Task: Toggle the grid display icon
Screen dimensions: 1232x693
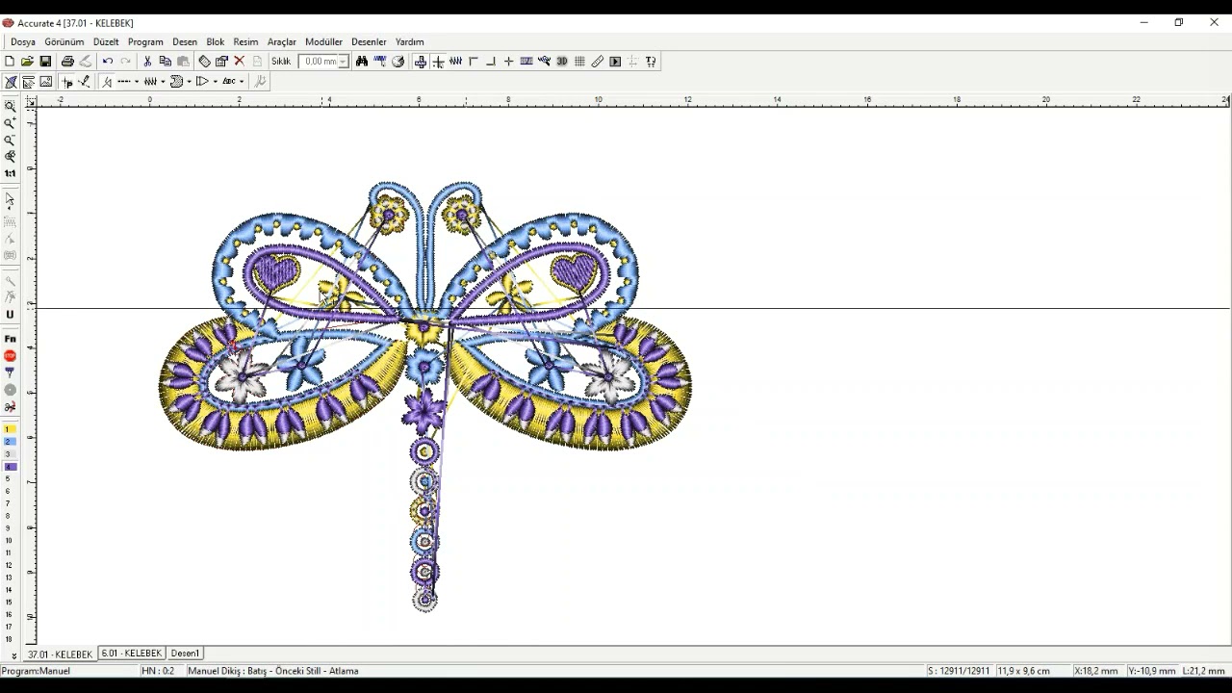Action: point(579,62)
